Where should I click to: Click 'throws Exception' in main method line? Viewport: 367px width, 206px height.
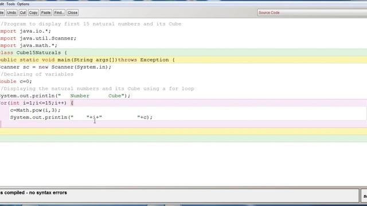pos(143,60)
